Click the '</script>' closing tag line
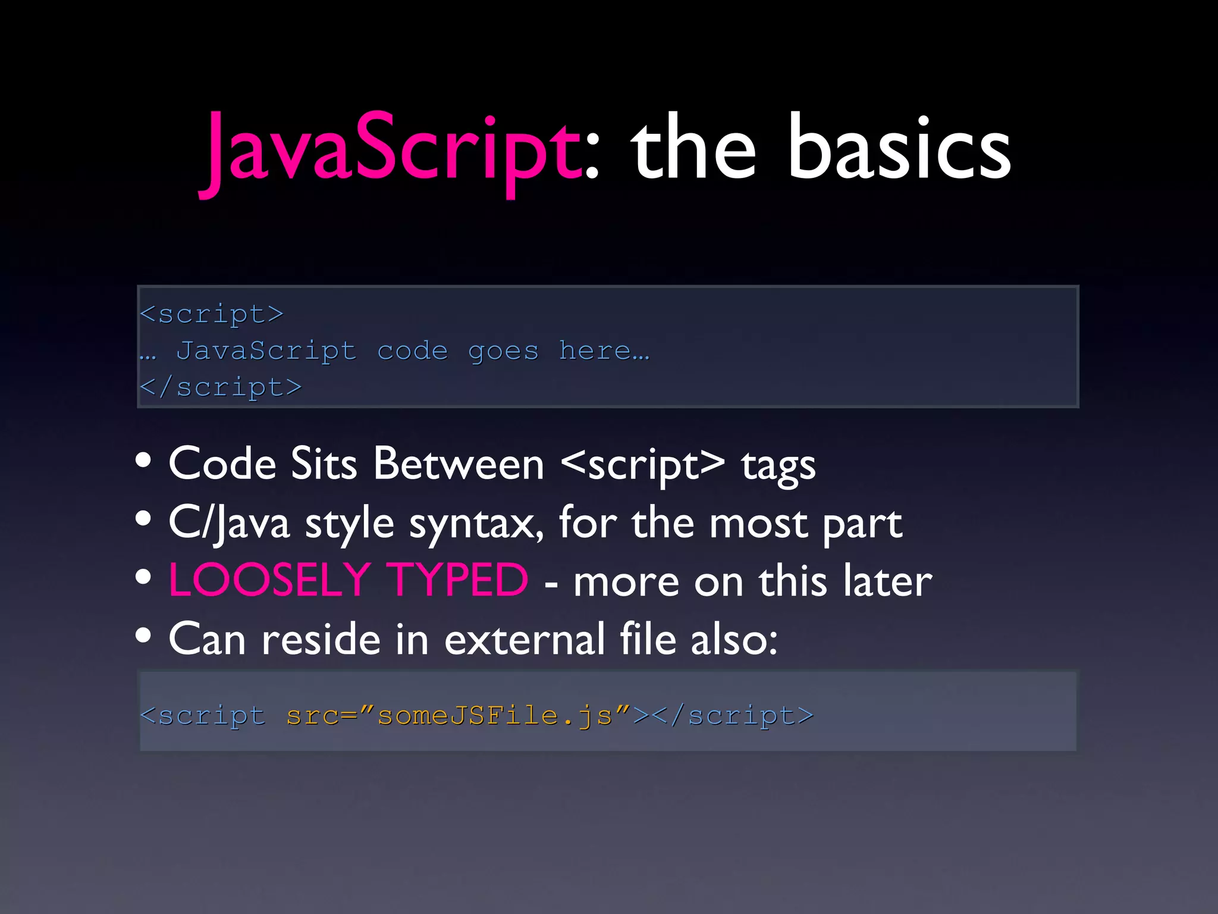1218x914 pixels. [x=221, y=387]
